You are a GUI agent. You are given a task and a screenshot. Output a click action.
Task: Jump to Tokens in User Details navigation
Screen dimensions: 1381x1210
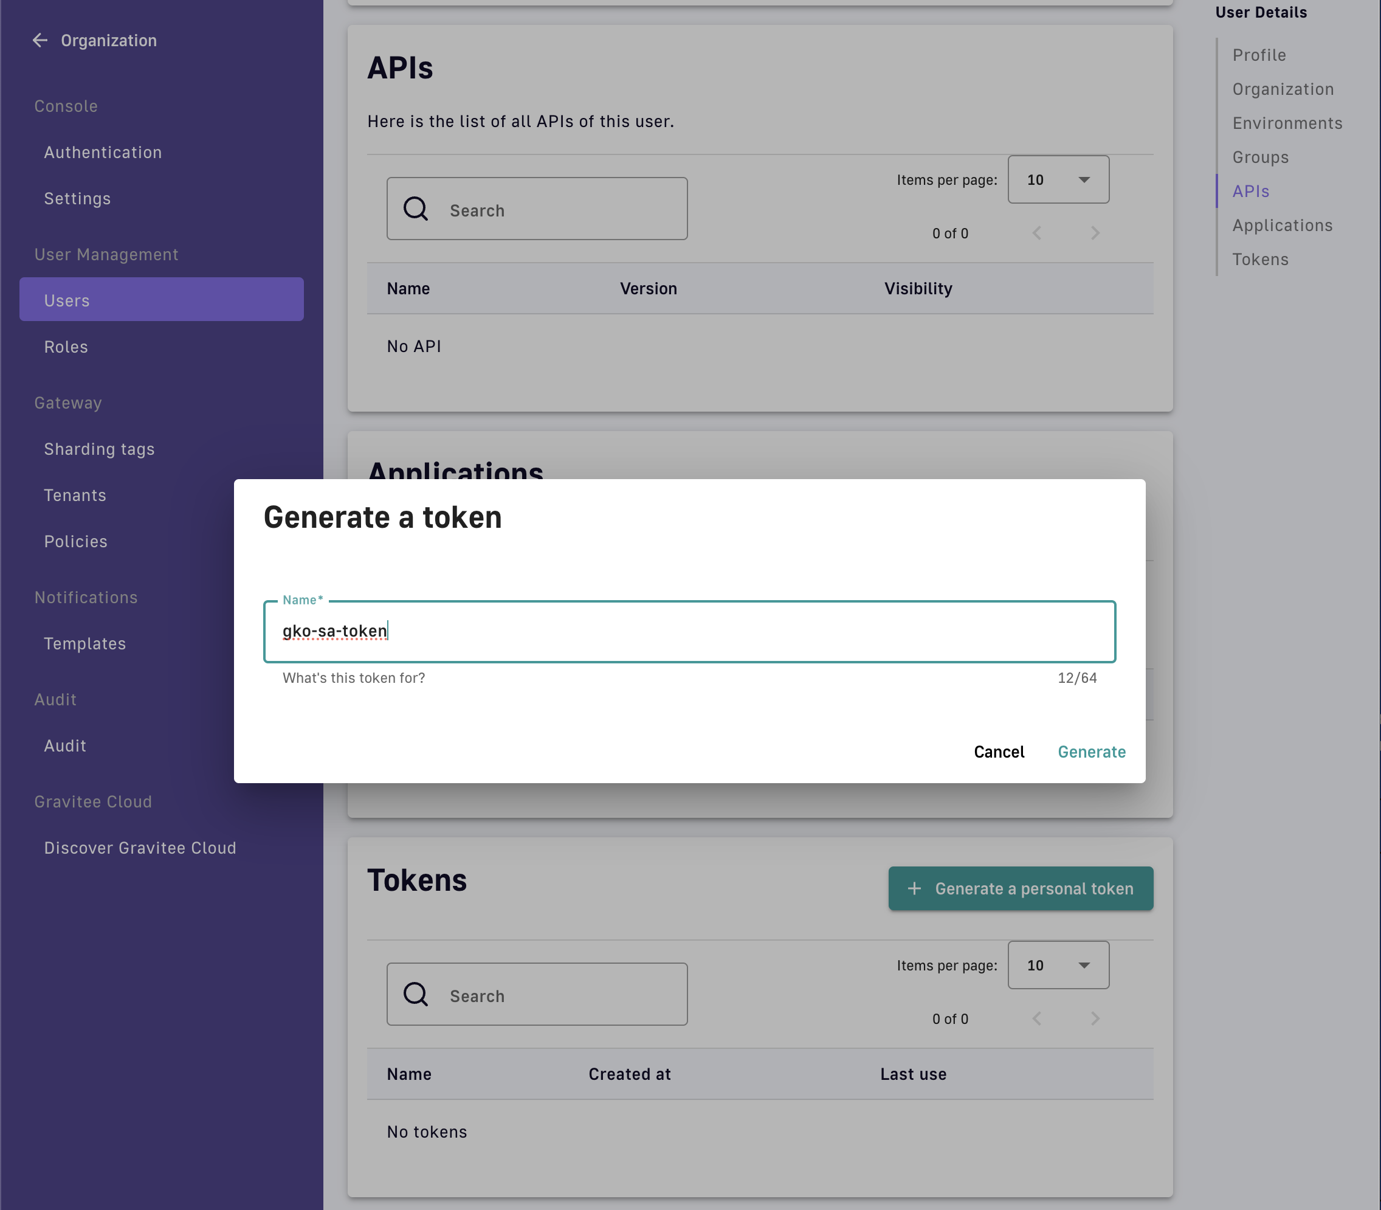[1259, 259]
